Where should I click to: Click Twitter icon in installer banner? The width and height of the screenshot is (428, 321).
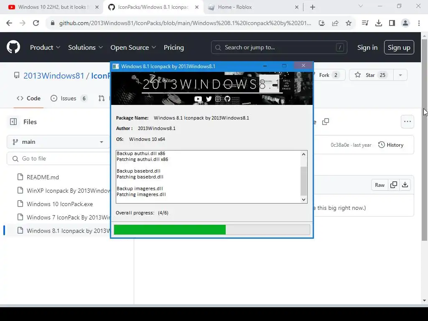point(209,99)
